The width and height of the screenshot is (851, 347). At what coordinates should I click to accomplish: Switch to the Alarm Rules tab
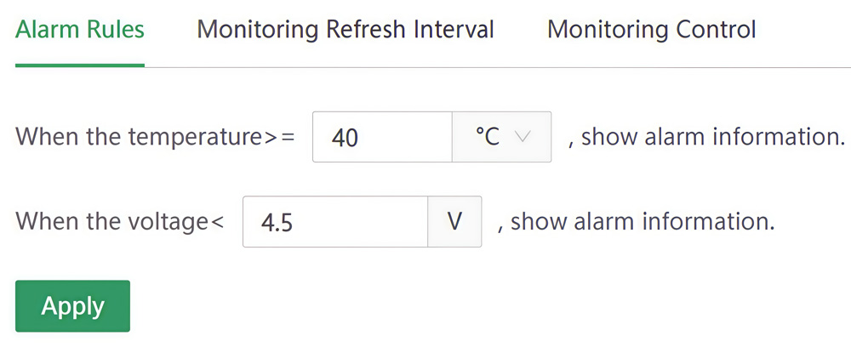click(80, 30)
